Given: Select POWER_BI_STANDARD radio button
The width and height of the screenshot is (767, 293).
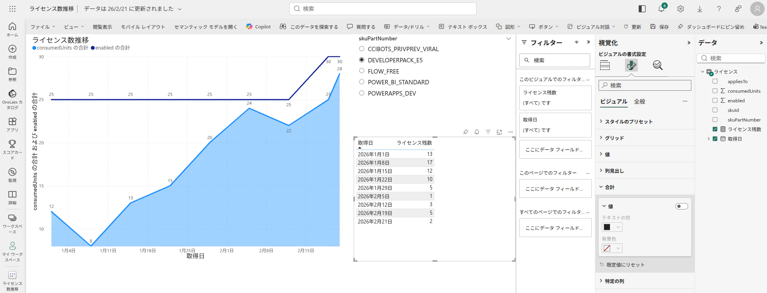Looking at the screenshot, I should coord(362,82).
